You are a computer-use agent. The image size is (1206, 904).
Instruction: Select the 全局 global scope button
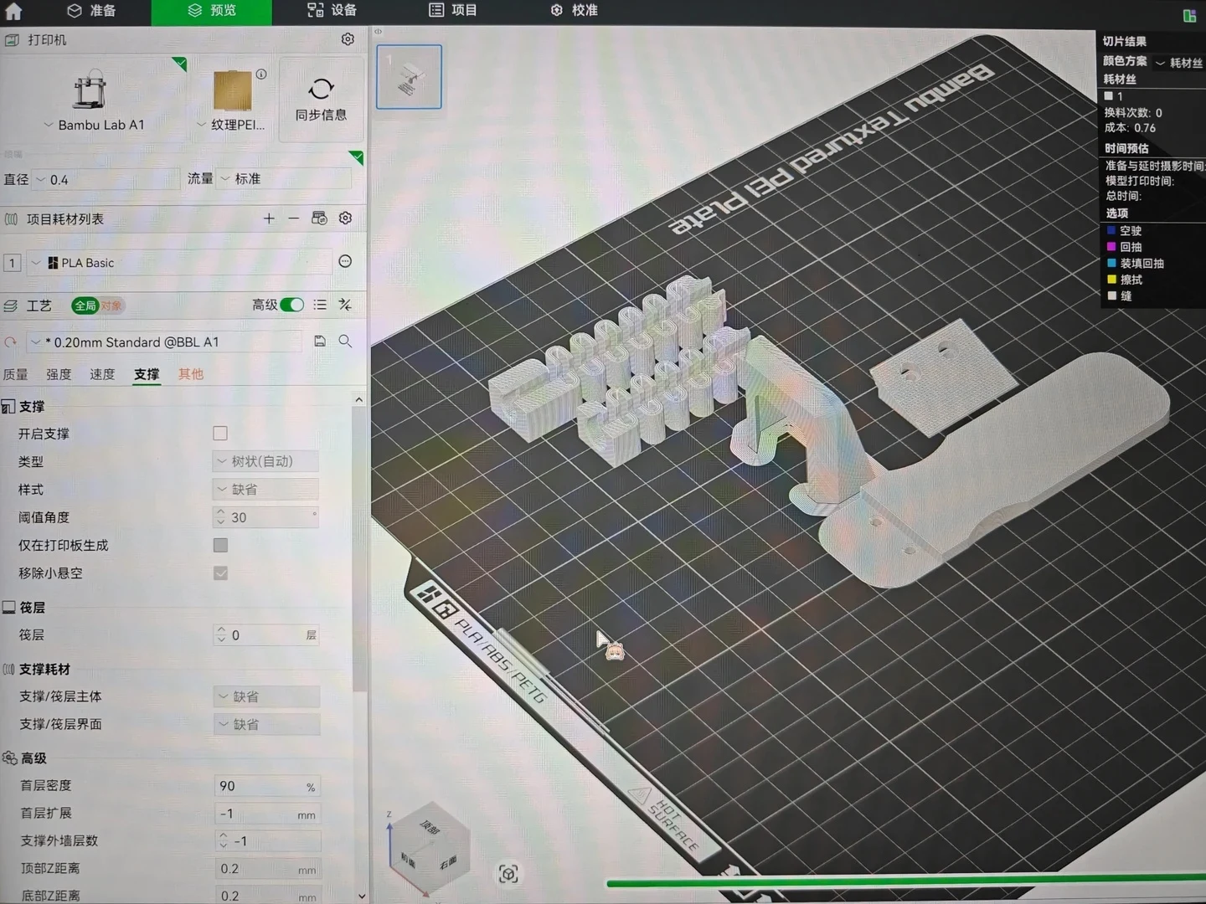point(85,306)
